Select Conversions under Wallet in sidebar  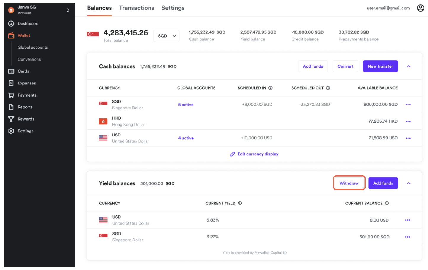29,59
